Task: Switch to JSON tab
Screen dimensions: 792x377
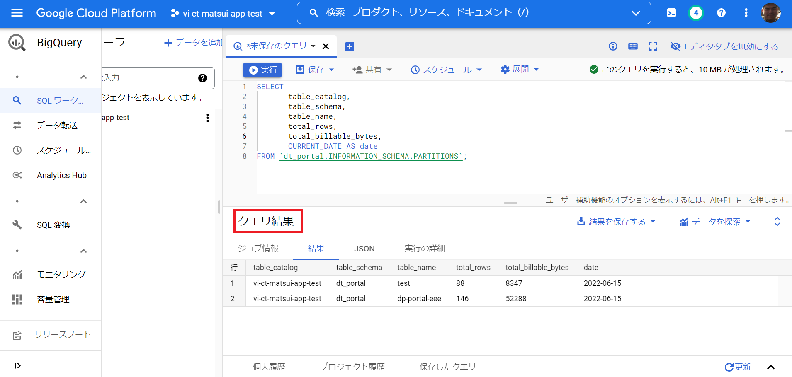Action: [x=364, y=249]
